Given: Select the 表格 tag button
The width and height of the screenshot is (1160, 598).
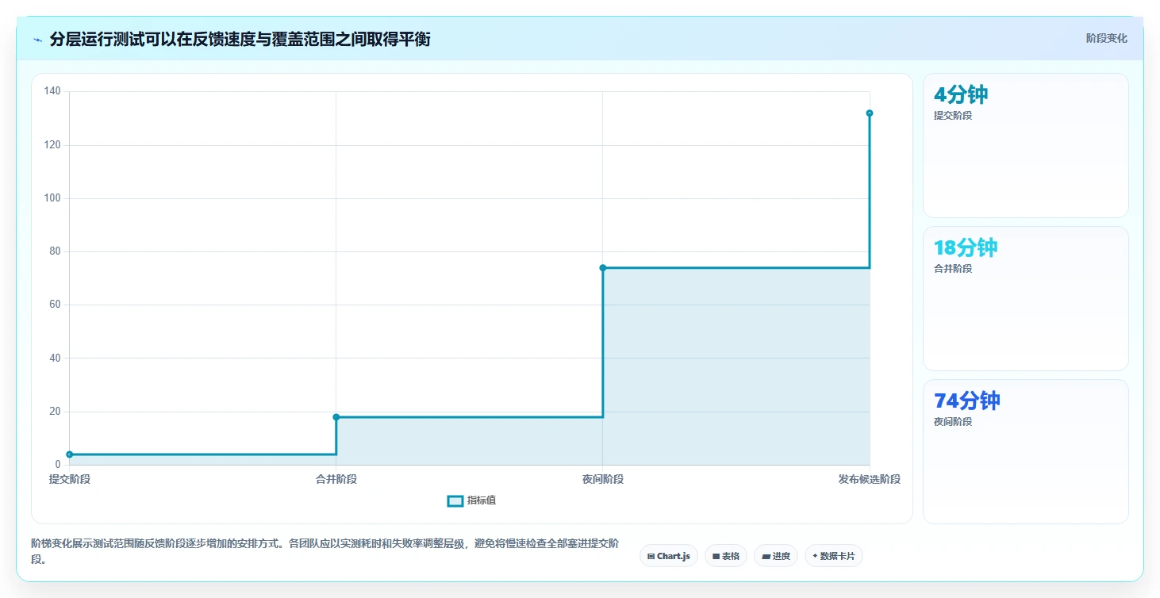Looking at the screenshot, I should pos(725,556).
